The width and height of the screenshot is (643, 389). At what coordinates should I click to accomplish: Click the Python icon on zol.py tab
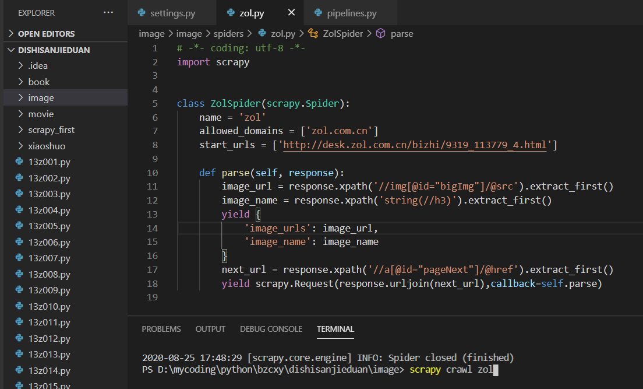(x=231, y=13)
